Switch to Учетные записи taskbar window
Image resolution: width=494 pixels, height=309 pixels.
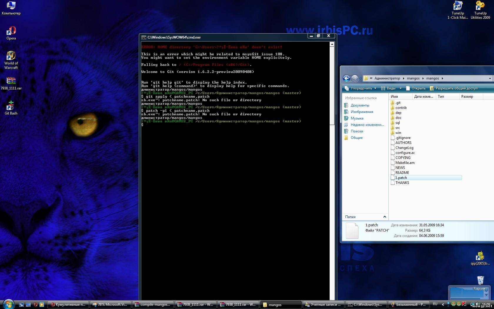[323, 305]
